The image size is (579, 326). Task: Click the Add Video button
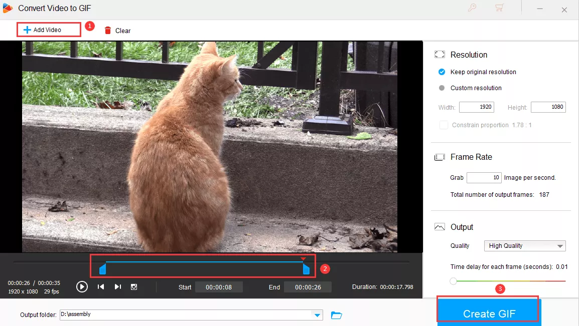pos(48,29)
